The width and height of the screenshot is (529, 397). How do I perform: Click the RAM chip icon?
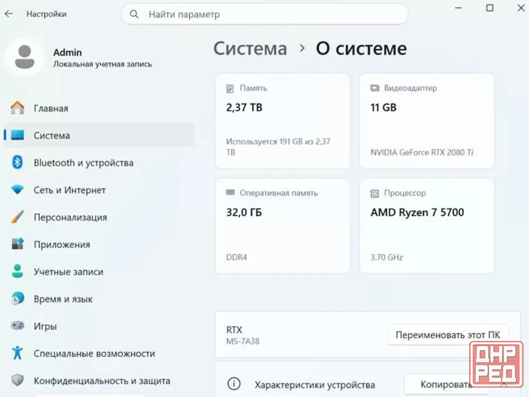[x=230, y=193]
